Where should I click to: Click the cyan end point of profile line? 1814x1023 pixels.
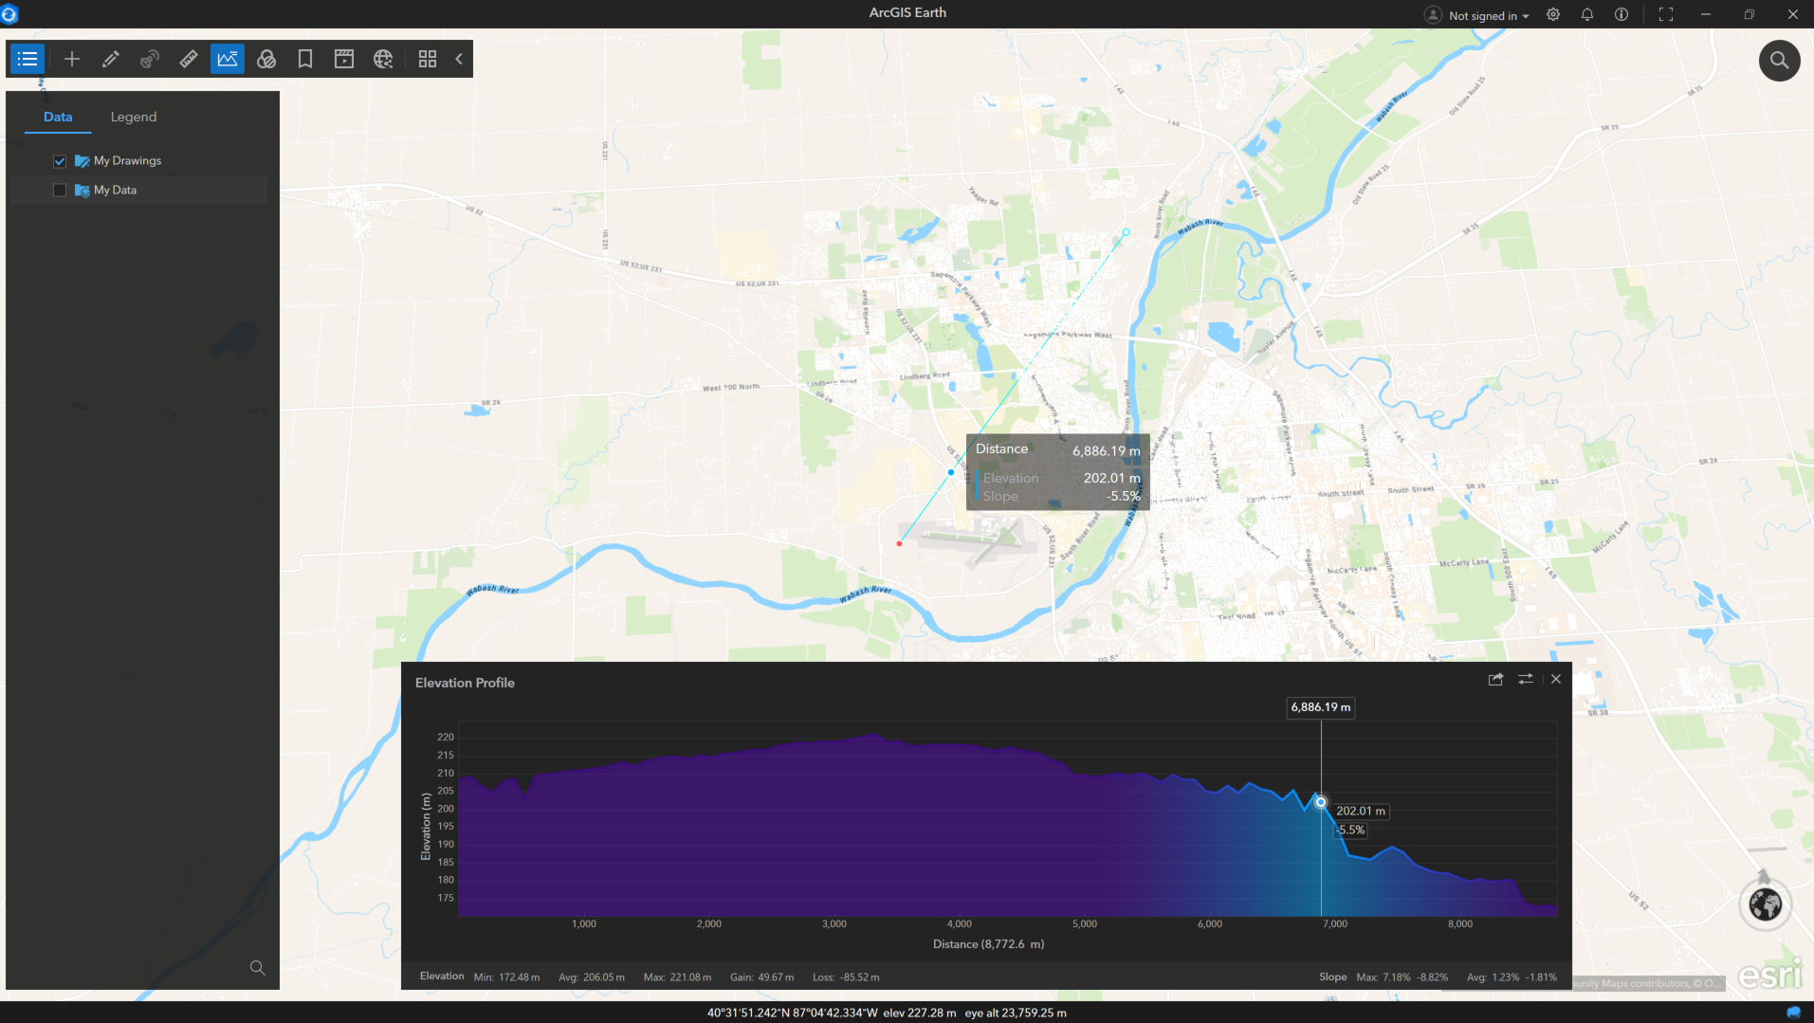(x=1126, y=232)
